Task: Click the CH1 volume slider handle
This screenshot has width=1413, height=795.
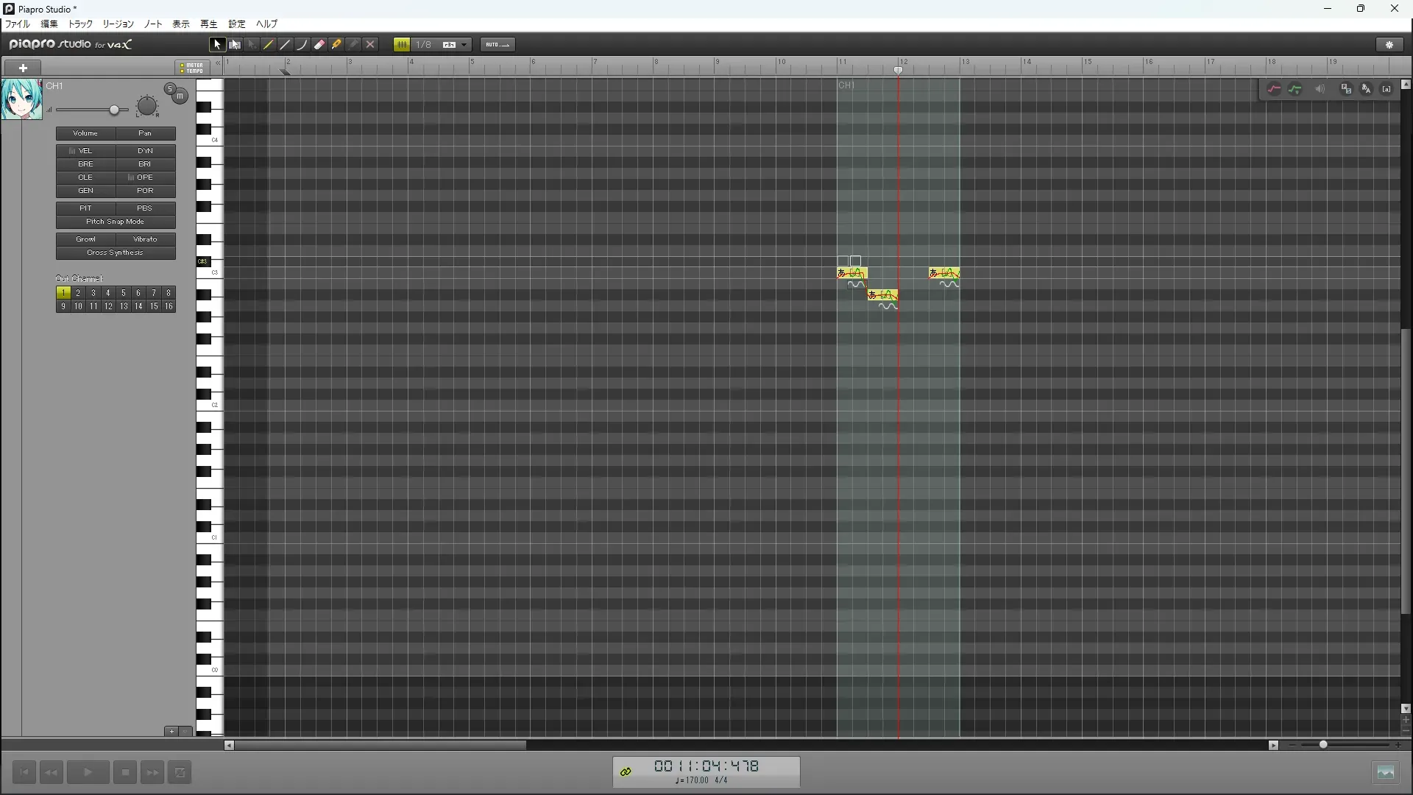Action: tap(114, 110)
